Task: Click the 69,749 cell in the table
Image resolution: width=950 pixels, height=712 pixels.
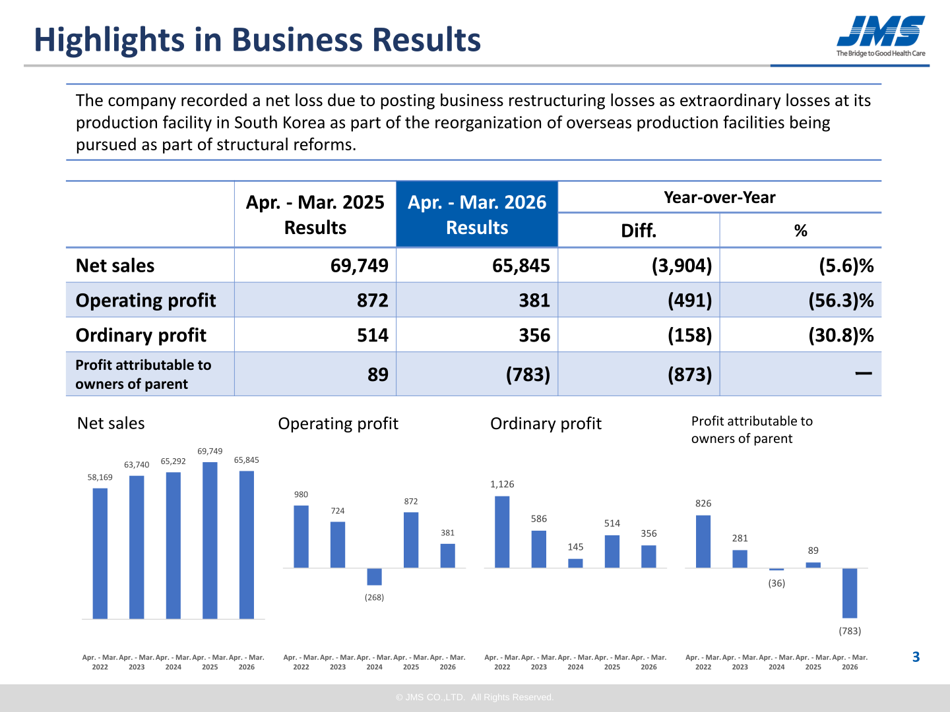Action: pyautogui.click(x=360, y=266)
